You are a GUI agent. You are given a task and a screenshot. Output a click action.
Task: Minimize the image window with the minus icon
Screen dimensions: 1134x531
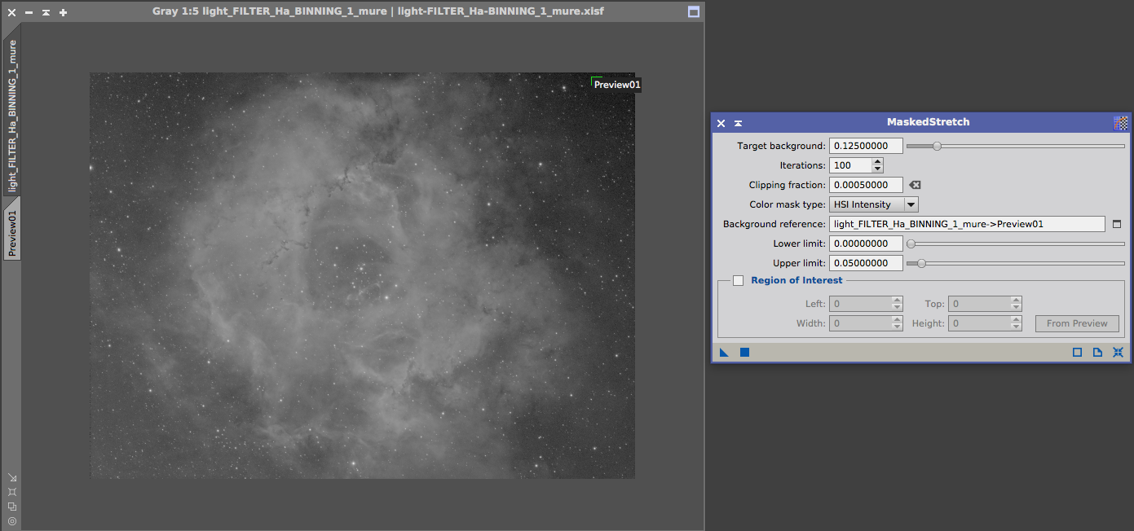click(x=29, y=12)
